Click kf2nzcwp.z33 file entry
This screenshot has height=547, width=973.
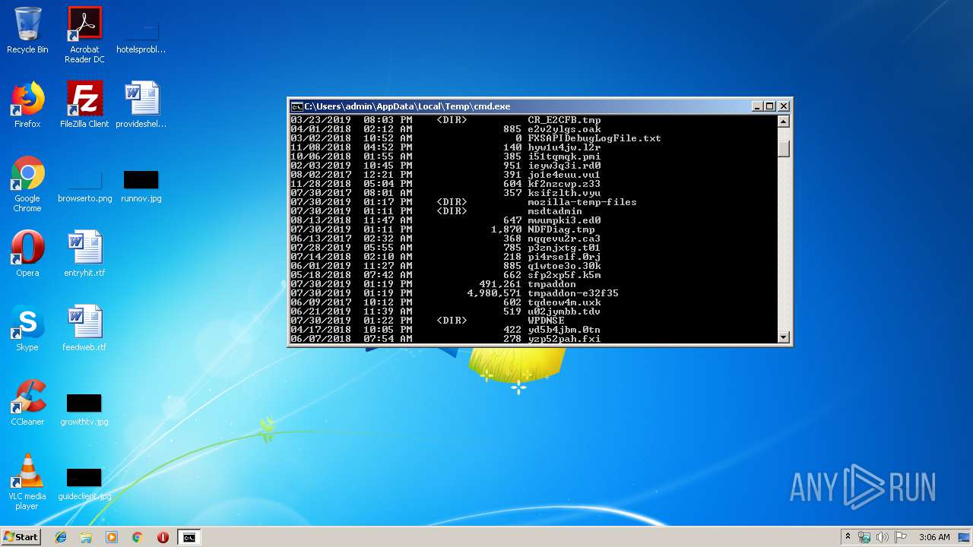tap(564, 184)
